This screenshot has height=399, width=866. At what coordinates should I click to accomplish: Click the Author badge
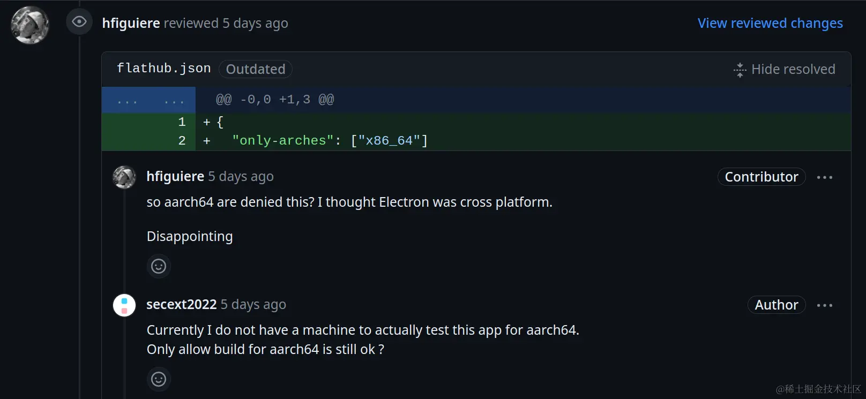(777, 305)
